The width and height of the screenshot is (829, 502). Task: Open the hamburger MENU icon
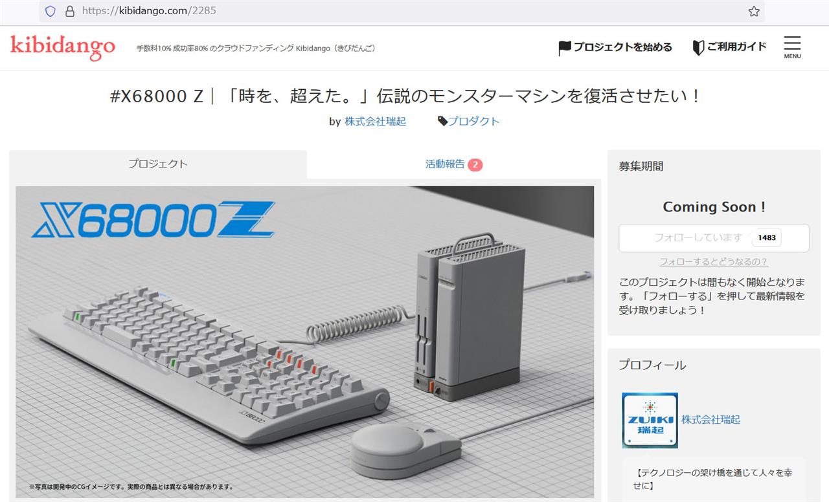(x=792, y=47)
